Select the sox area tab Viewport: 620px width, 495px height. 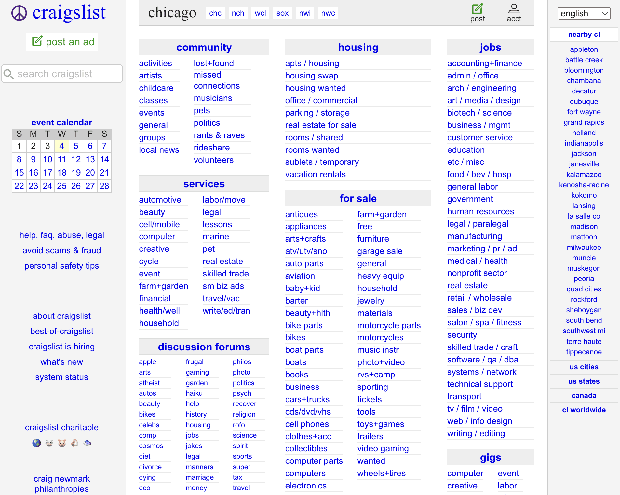282,13
